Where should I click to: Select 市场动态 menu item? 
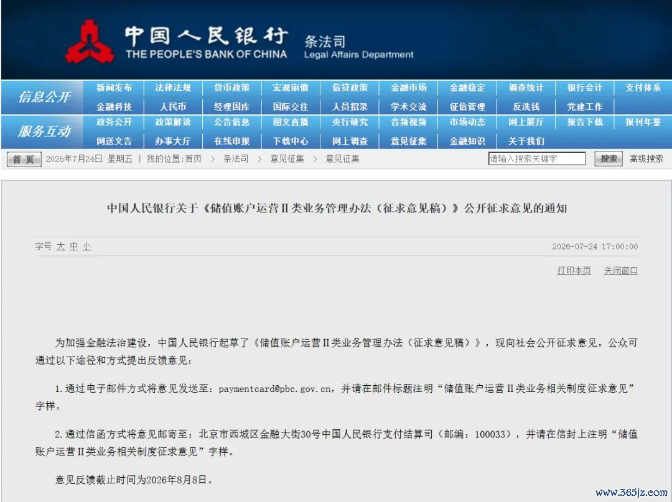point(467,122)
